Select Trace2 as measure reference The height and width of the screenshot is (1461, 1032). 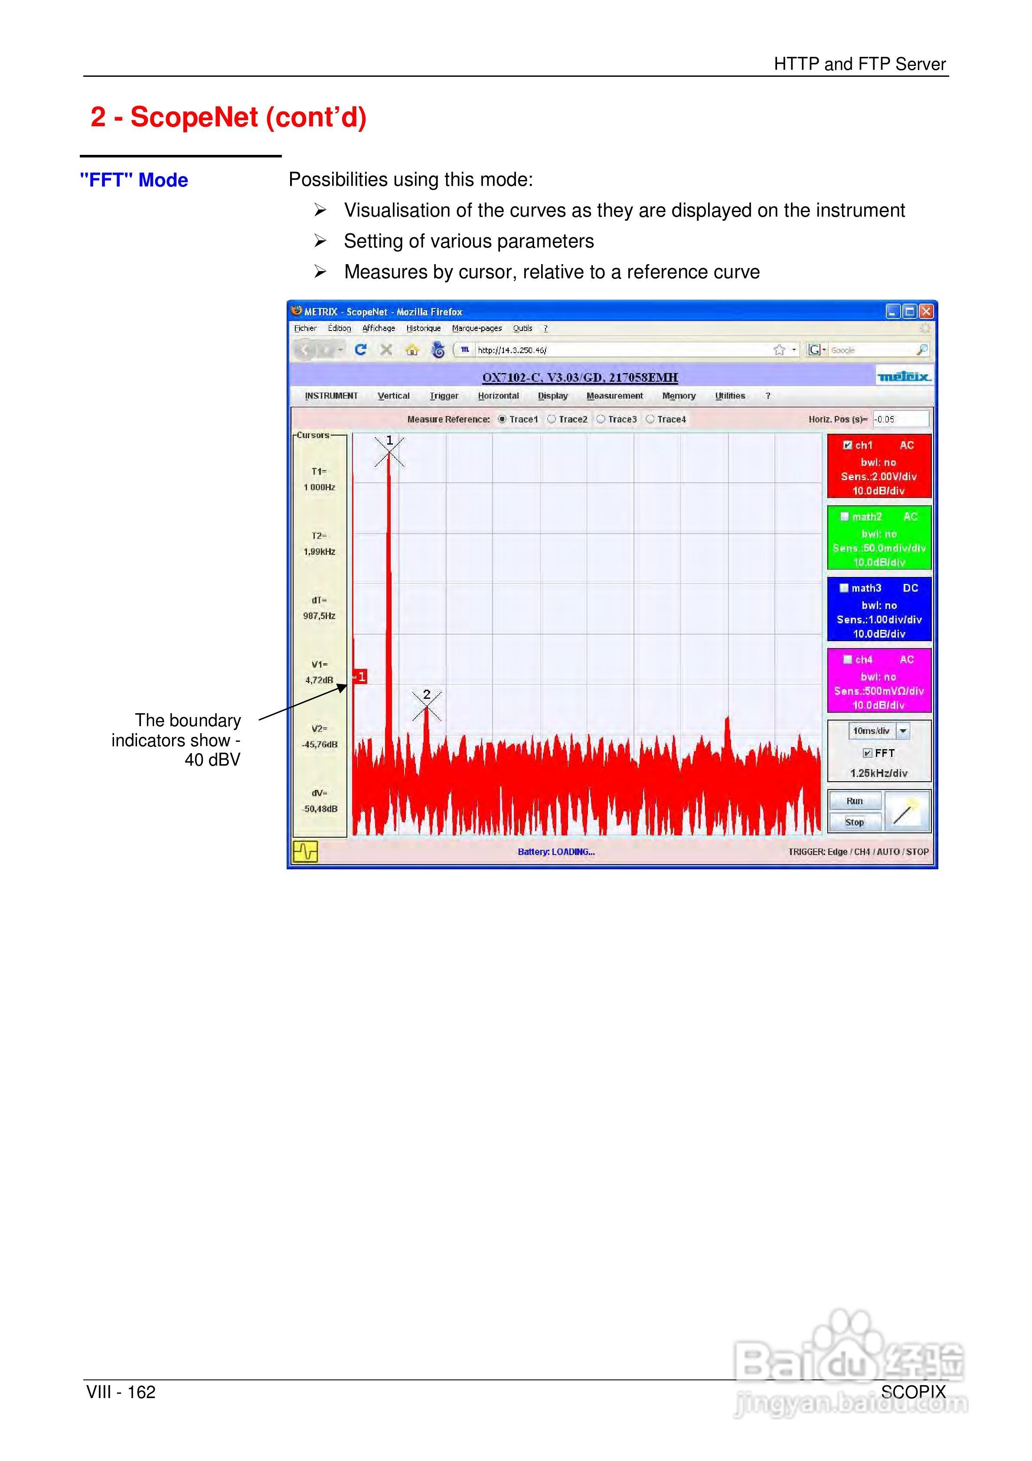click(552, 419)
